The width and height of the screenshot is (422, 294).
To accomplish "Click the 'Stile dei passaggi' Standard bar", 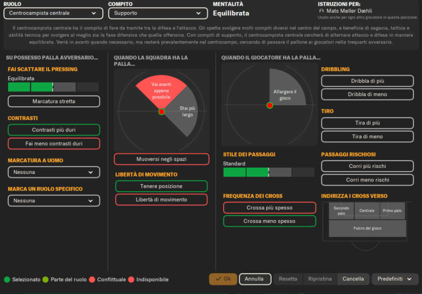I will tap(269, 172).
